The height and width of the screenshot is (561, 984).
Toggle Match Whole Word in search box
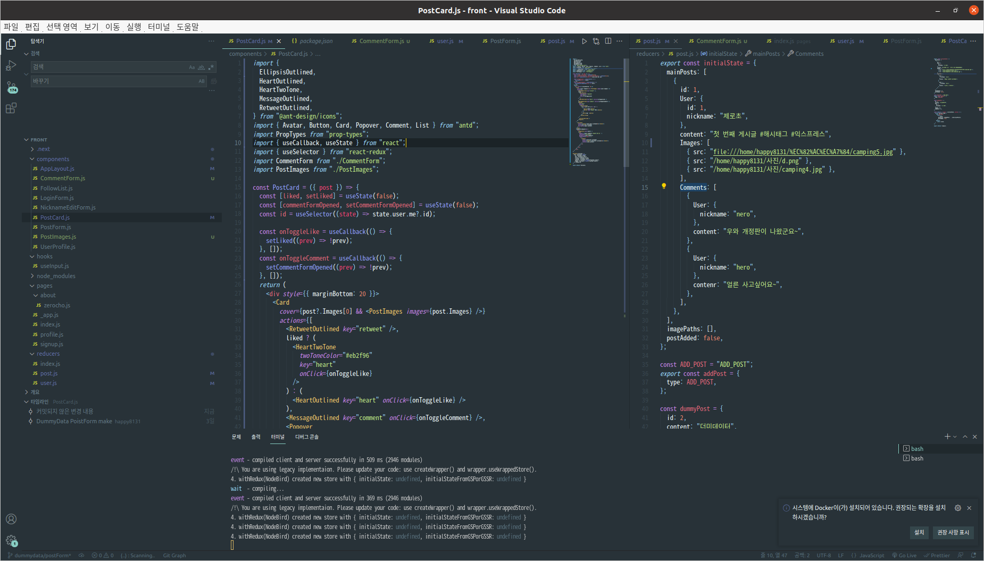[201, 67]
